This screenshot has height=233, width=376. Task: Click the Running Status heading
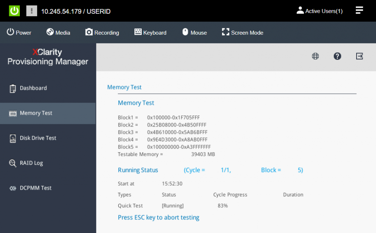click(x=138, y=170)
